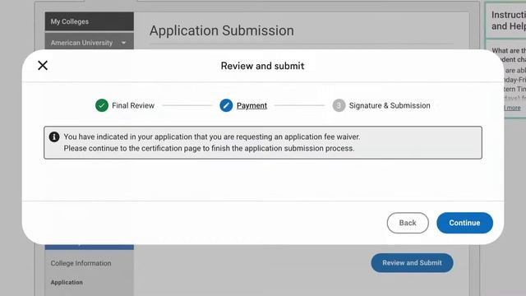Click the 'more' link in help panel
The height and width of the screenshot is (296, 526).
tap(513, 108)
